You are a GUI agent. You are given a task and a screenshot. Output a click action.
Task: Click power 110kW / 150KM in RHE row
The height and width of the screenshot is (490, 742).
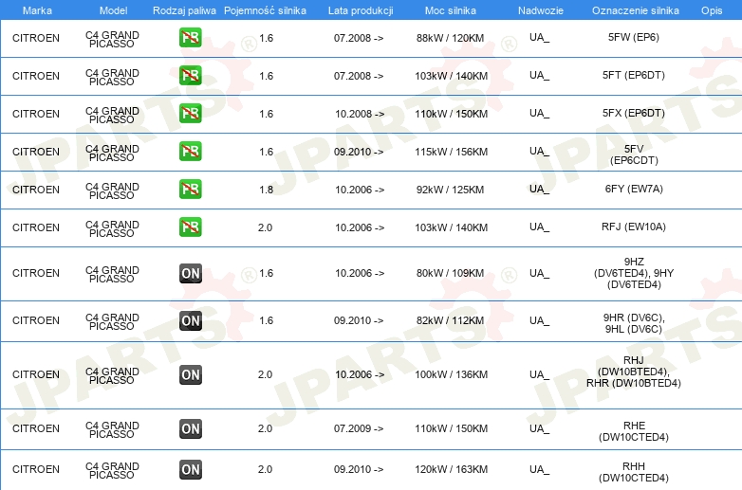(451, 428)
